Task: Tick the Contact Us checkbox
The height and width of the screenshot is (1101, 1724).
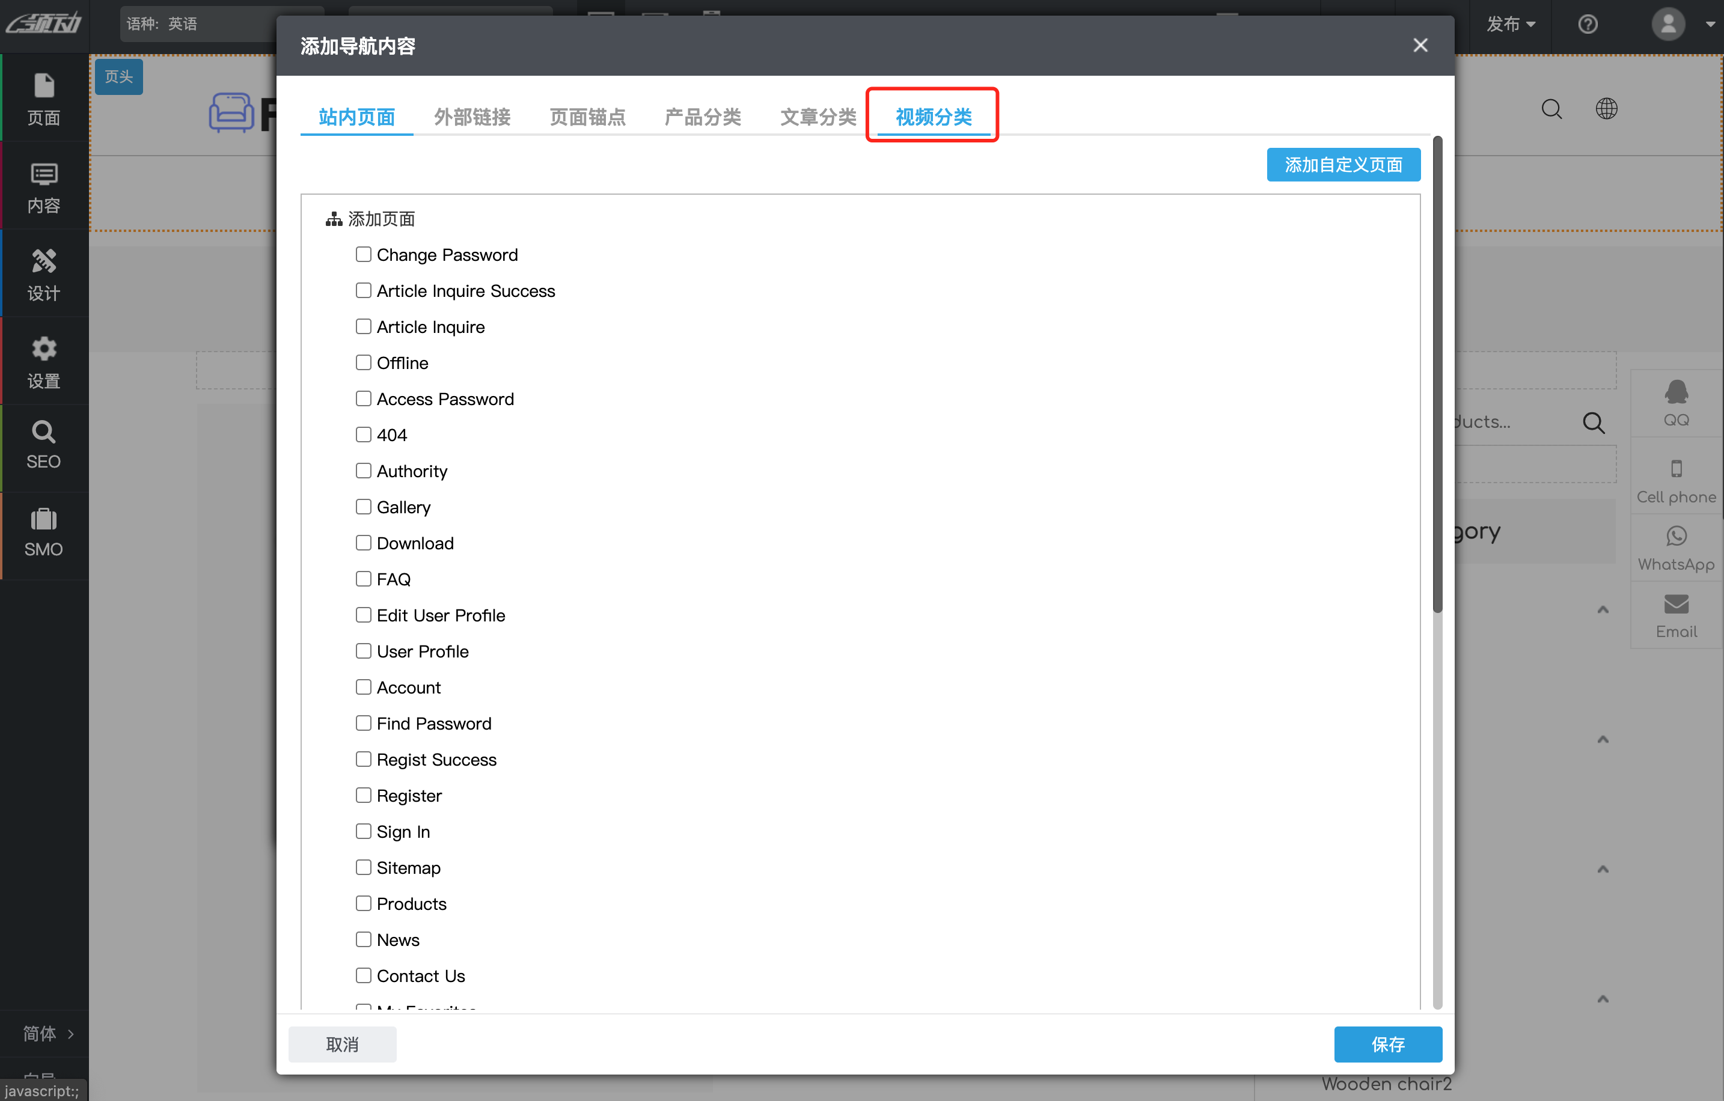Action: tap(364, 975)
